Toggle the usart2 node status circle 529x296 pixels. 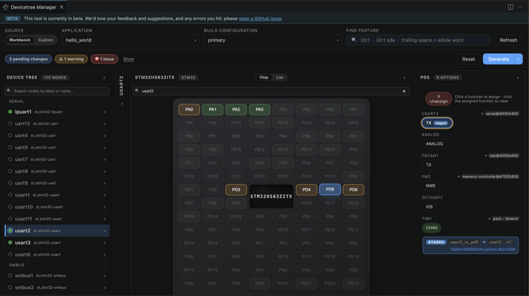pyautogui.click(x=10, y=231)
